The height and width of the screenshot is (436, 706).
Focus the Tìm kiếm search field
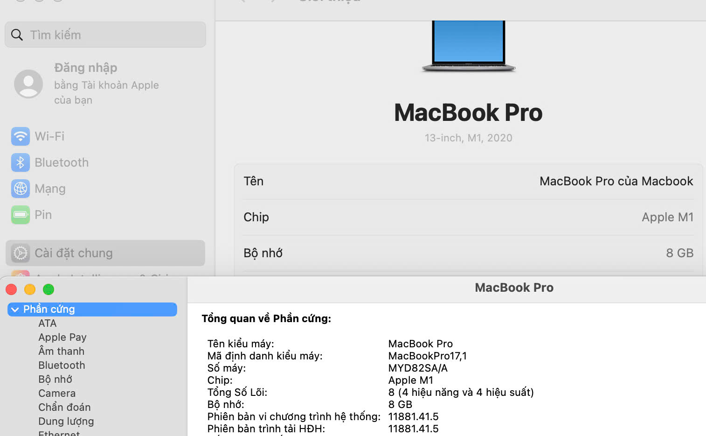105,35
